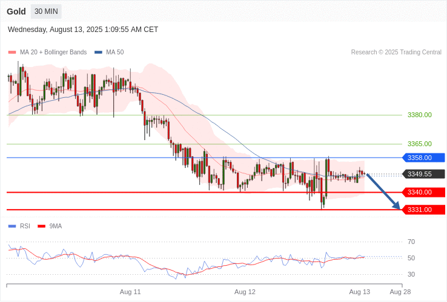Click the RSI blue legend swatch
This screenshot has height=302, width=447.
(12, 226)
